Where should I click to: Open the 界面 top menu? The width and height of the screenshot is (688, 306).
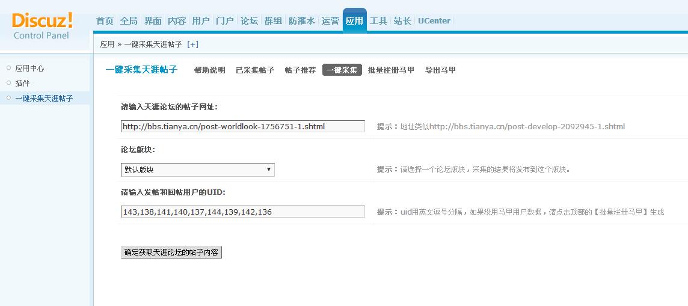153,20
